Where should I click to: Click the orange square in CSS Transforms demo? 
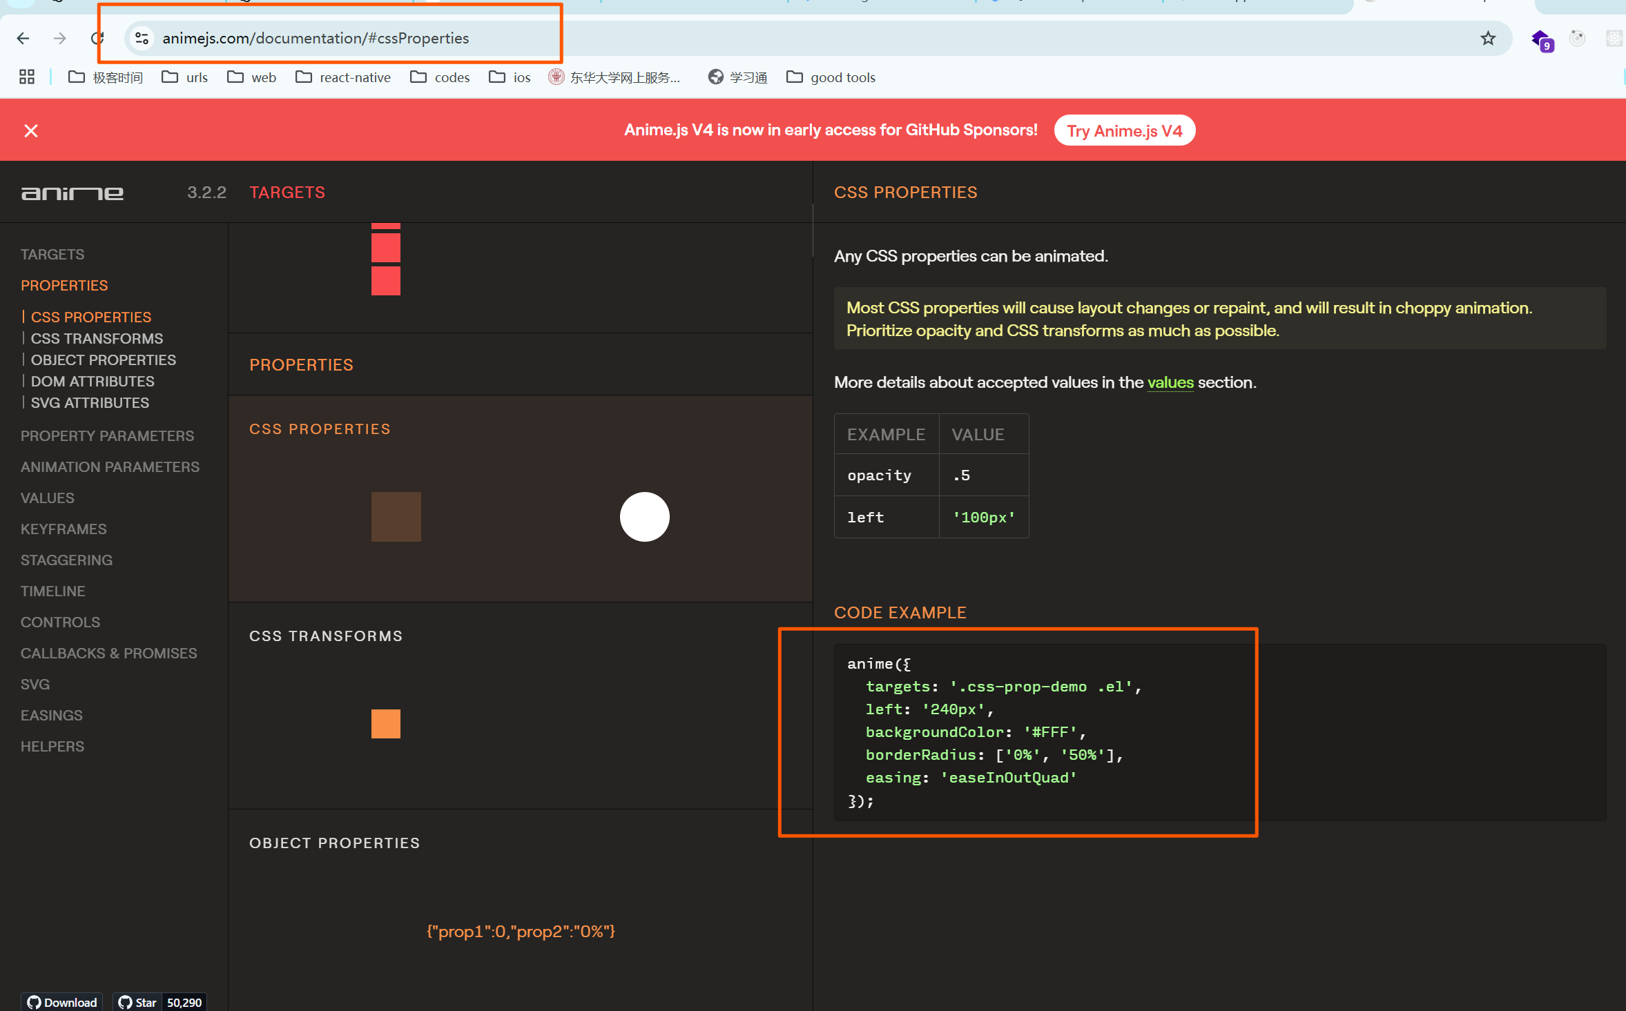coord(386,724)
